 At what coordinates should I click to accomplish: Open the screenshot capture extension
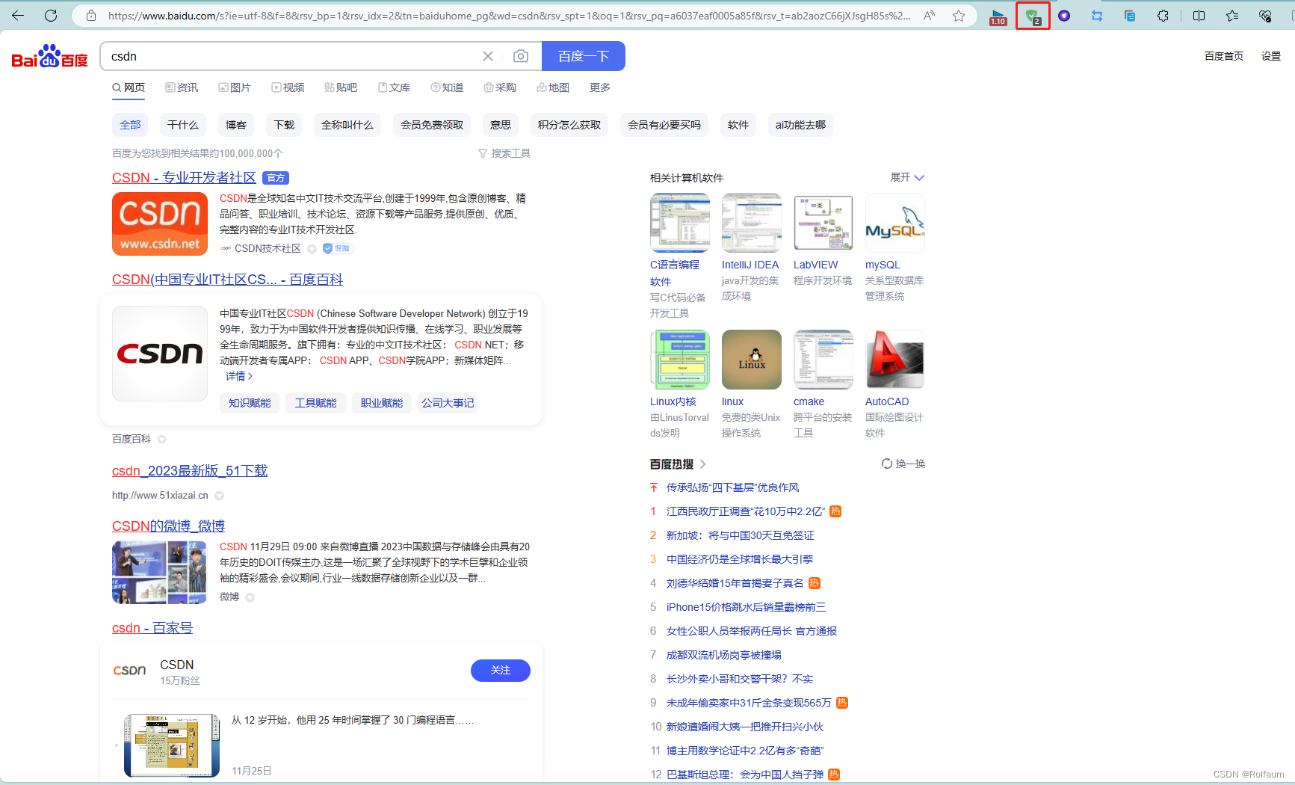point(1097,16)
